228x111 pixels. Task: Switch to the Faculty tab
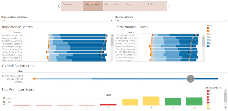click(135, 6)
